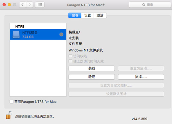Toggle the 使上次访问时间无效 checkbox
This screenshot has width=172, height=124.
[70, 61]
